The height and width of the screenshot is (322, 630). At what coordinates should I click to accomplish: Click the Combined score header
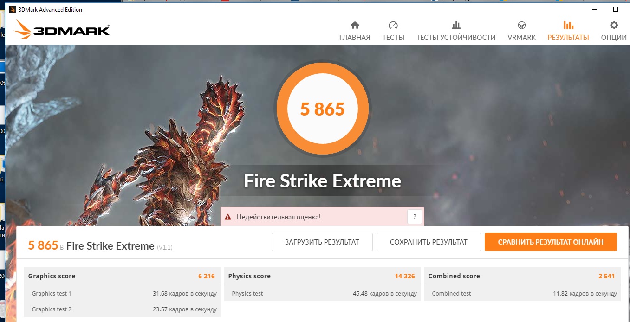[x=454, y=276]
